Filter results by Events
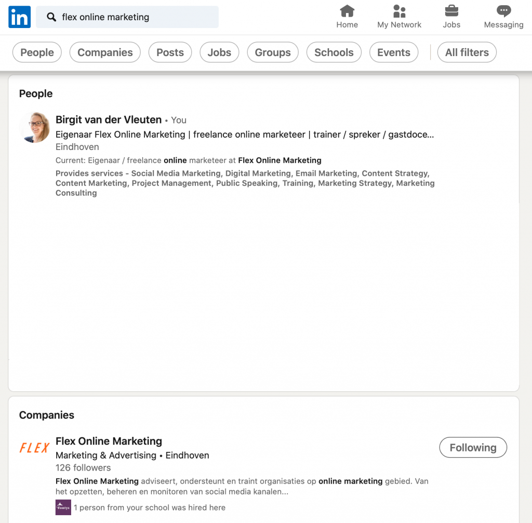532x523 pixels. click(394, 52)
